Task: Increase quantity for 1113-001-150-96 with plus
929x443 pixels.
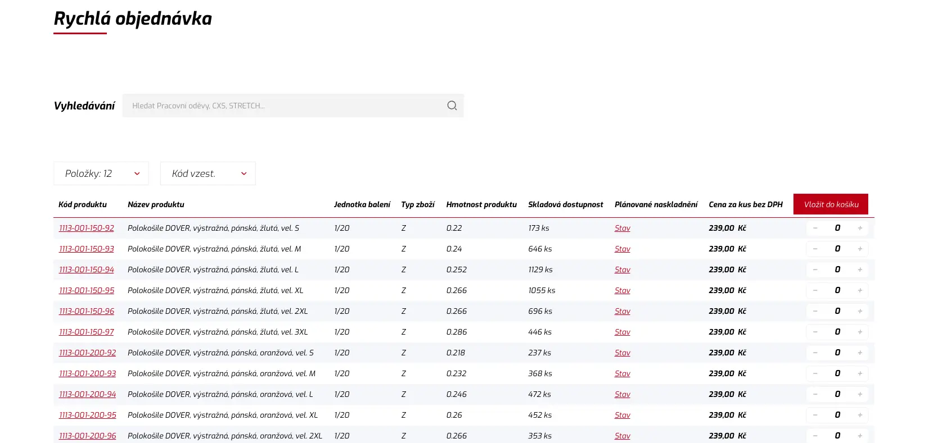Action: click(x=860, y=311)
